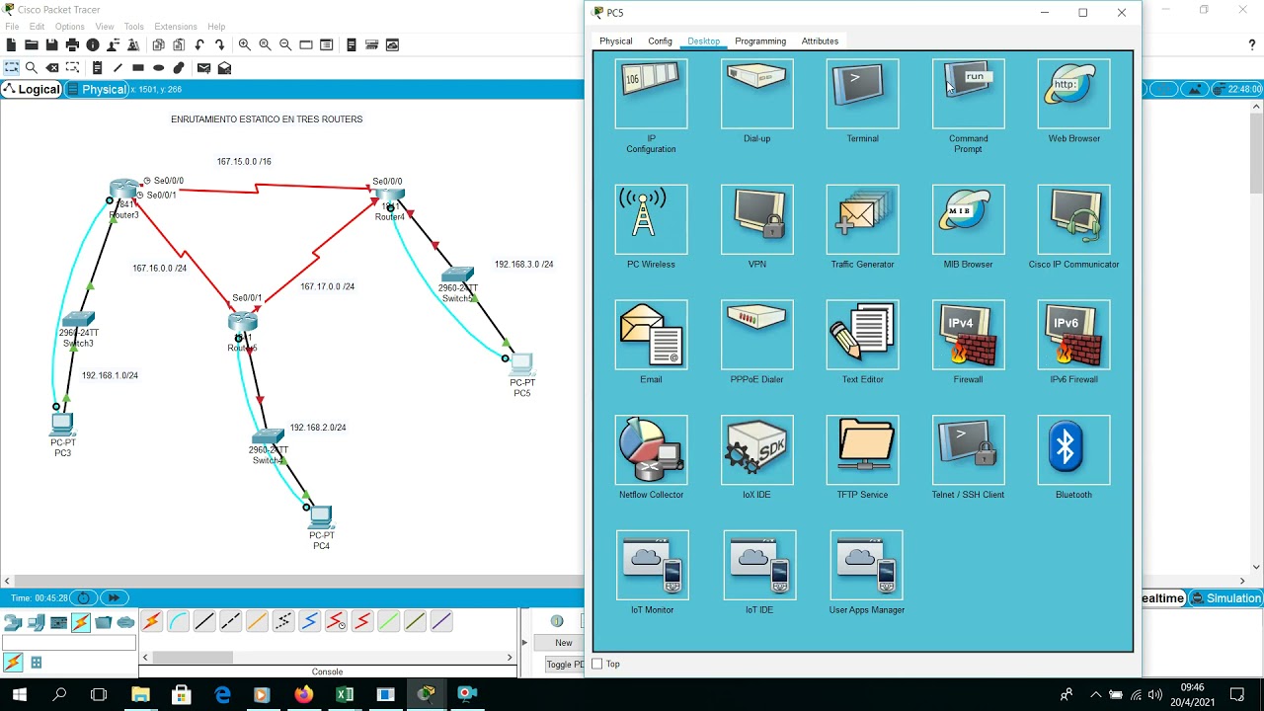Select the Delete tool icon

(52, 68)
